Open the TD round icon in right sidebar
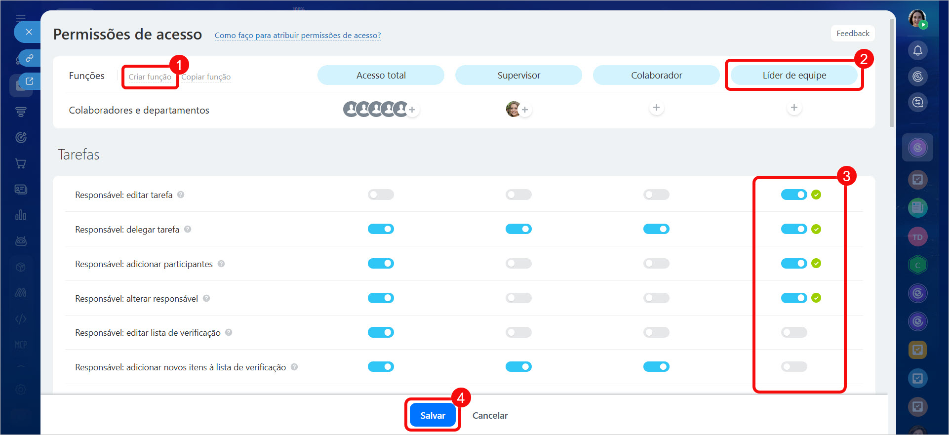 tap(917, 237)
